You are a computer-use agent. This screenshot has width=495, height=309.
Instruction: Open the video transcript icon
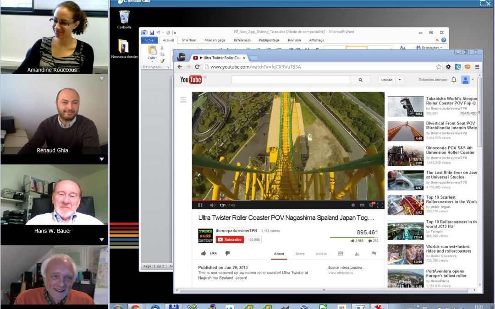(x=341, y=254)
